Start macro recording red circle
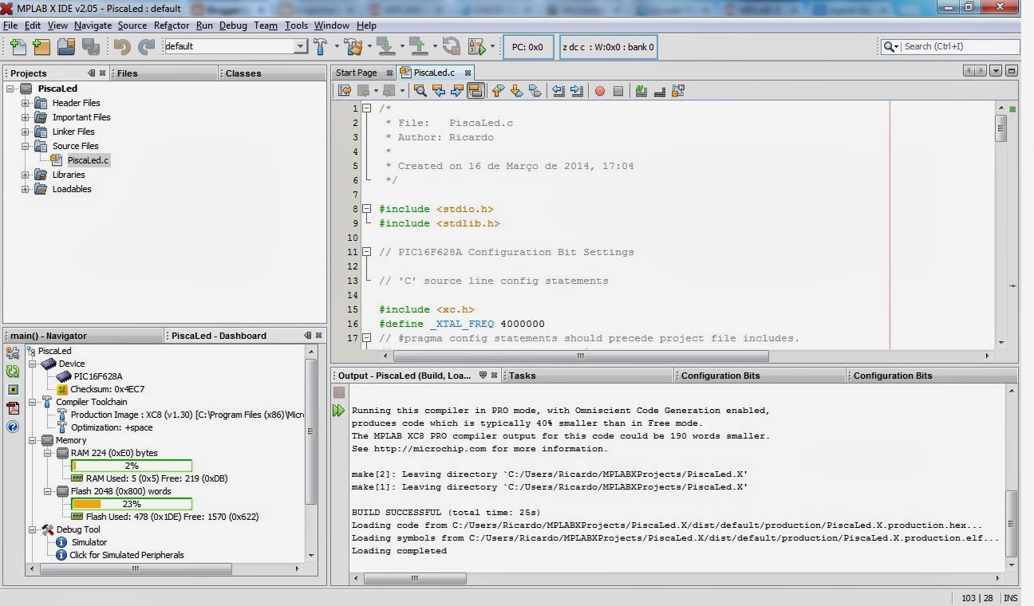Screen dimensions: 1034x606 point(600,91)
